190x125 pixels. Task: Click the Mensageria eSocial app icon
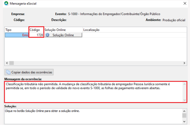tap(6, 3)
